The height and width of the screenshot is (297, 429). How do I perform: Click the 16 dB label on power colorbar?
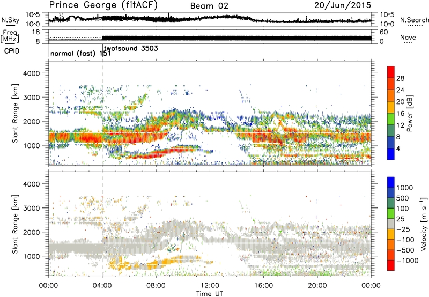tap(400, 114)
